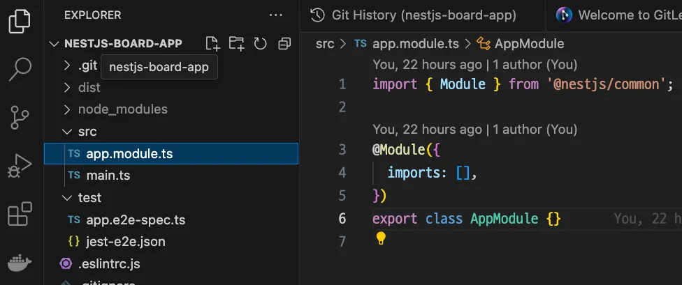Collapse all folders in Explorer
682x285 pixels.
(x=284, y=43)
